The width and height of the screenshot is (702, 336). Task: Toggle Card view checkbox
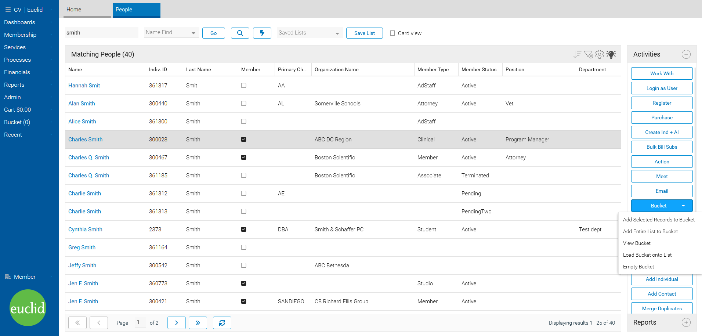pyautogui.click(x=392, y=33)
